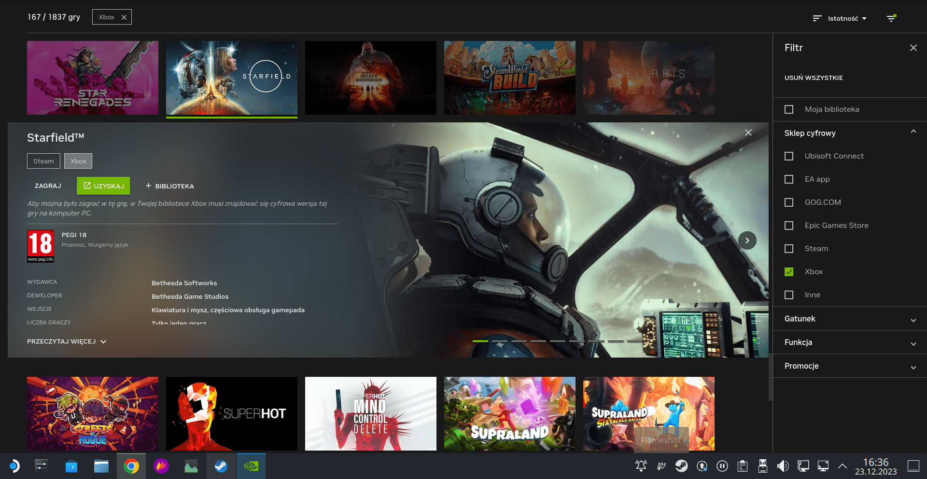Jump to fifth screenshot carousel indicator
The height and width of the screenshot is (479, 927).
tap(558, 341)
